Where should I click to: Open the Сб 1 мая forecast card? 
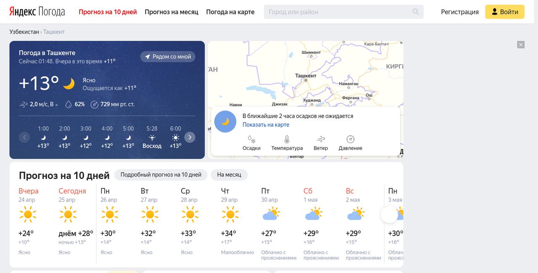[x=322, y=223]
